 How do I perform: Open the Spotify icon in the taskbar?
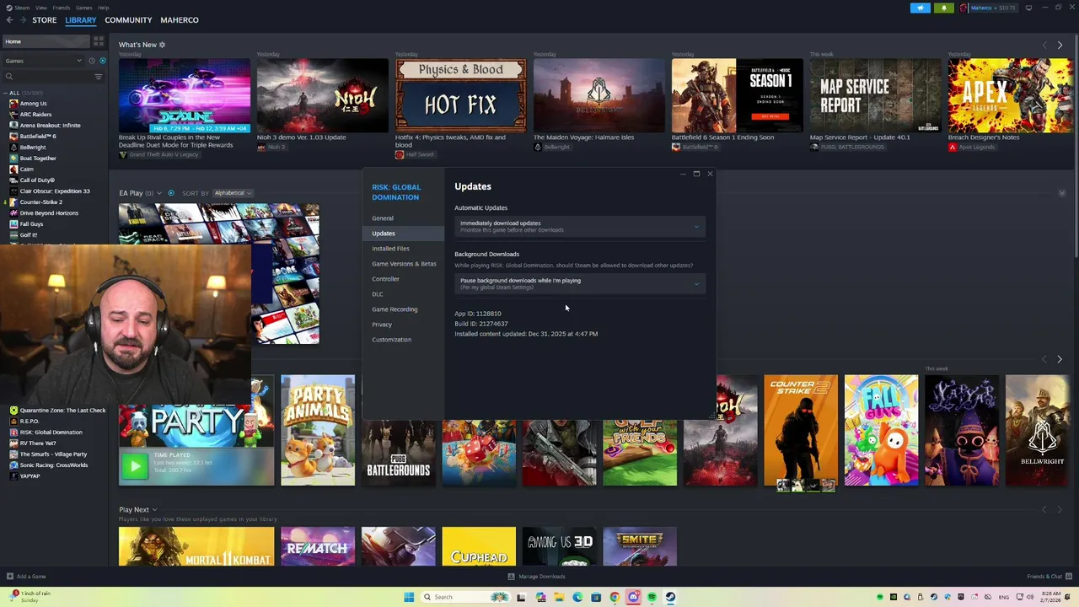[652, 597]
